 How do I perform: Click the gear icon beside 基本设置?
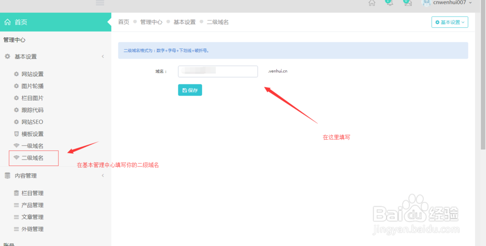[x=7, y=57]
